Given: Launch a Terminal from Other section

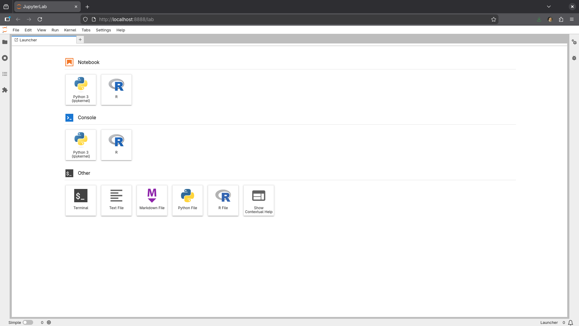Looking at the screenshot, I should tap(81, 200).
